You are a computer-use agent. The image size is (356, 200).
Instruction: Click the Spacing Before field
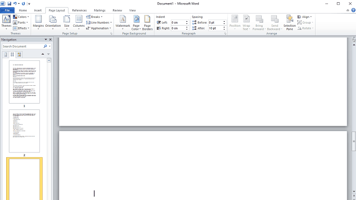(x=215, y=23)
